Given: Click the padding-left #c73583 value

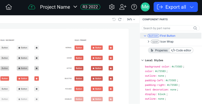Looking at the screenshot, I should 171,81.
